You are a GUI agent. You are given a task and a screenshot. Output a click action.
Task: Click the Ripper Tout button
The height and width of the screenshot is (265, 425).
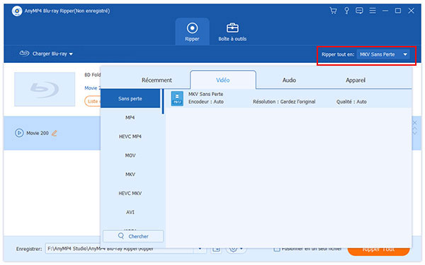click(378, 249)
